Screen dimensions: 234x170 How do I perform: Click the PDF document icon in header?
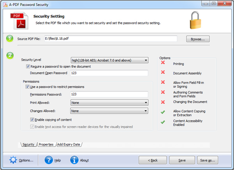[x=19, y=21]
